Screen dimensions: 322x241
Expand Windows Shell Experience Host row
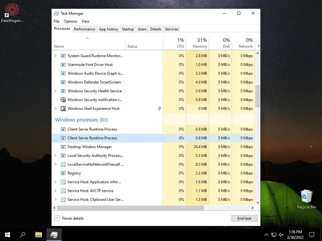(55, 109)
